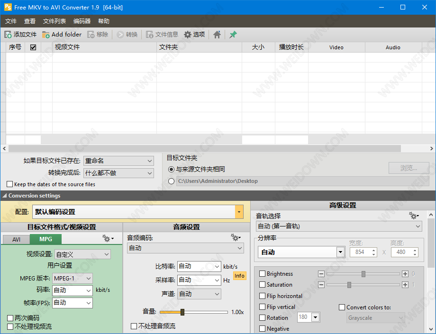436x334 pixels.
Task: Click 音量 volume slider handle
Action: [182, 312]
